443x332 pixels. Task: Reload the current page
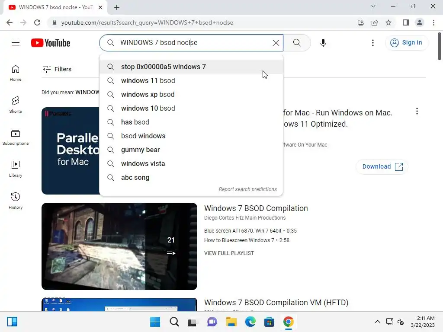(x=37, y=22)
